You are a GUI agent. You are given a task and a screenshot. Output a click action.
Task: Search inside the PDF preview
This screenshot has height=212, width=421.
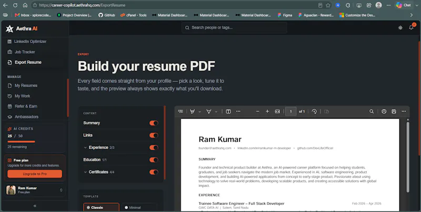pos(372,111)
